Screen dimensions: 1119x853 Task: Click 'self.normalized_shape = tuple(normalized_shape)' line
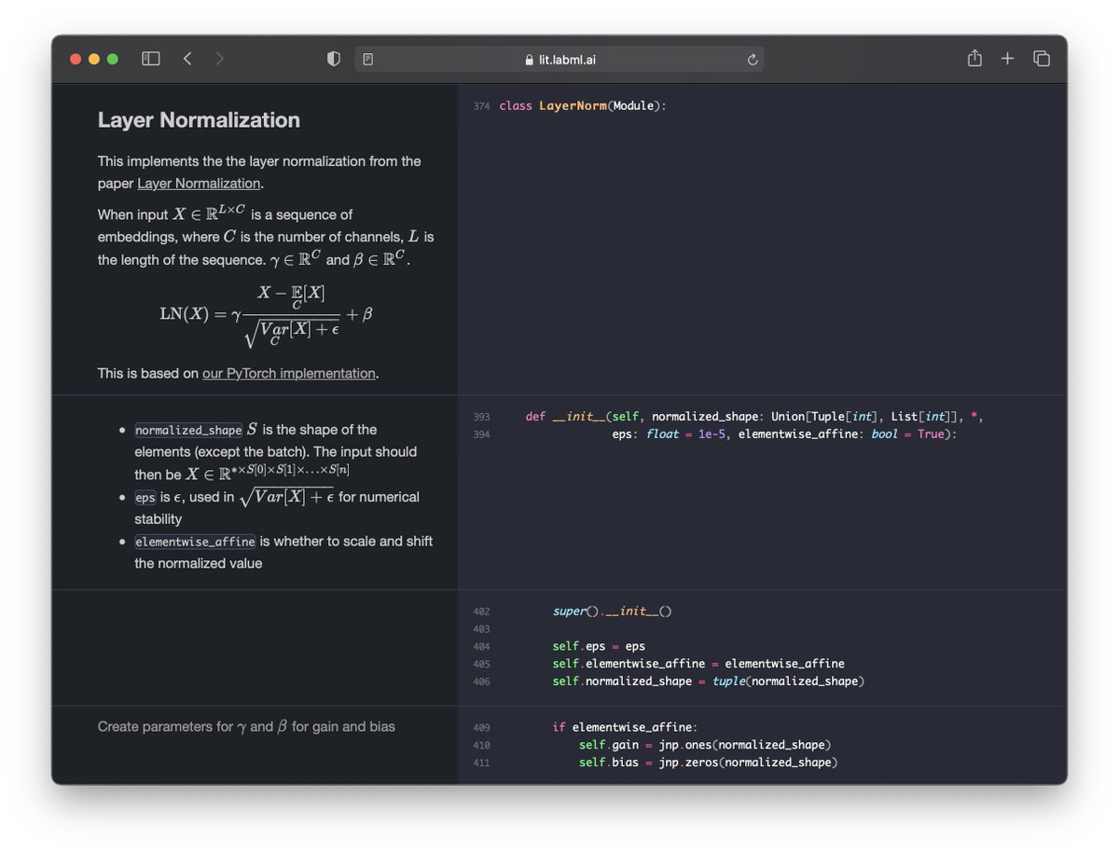pyautogui.click(x=709, y=681)
